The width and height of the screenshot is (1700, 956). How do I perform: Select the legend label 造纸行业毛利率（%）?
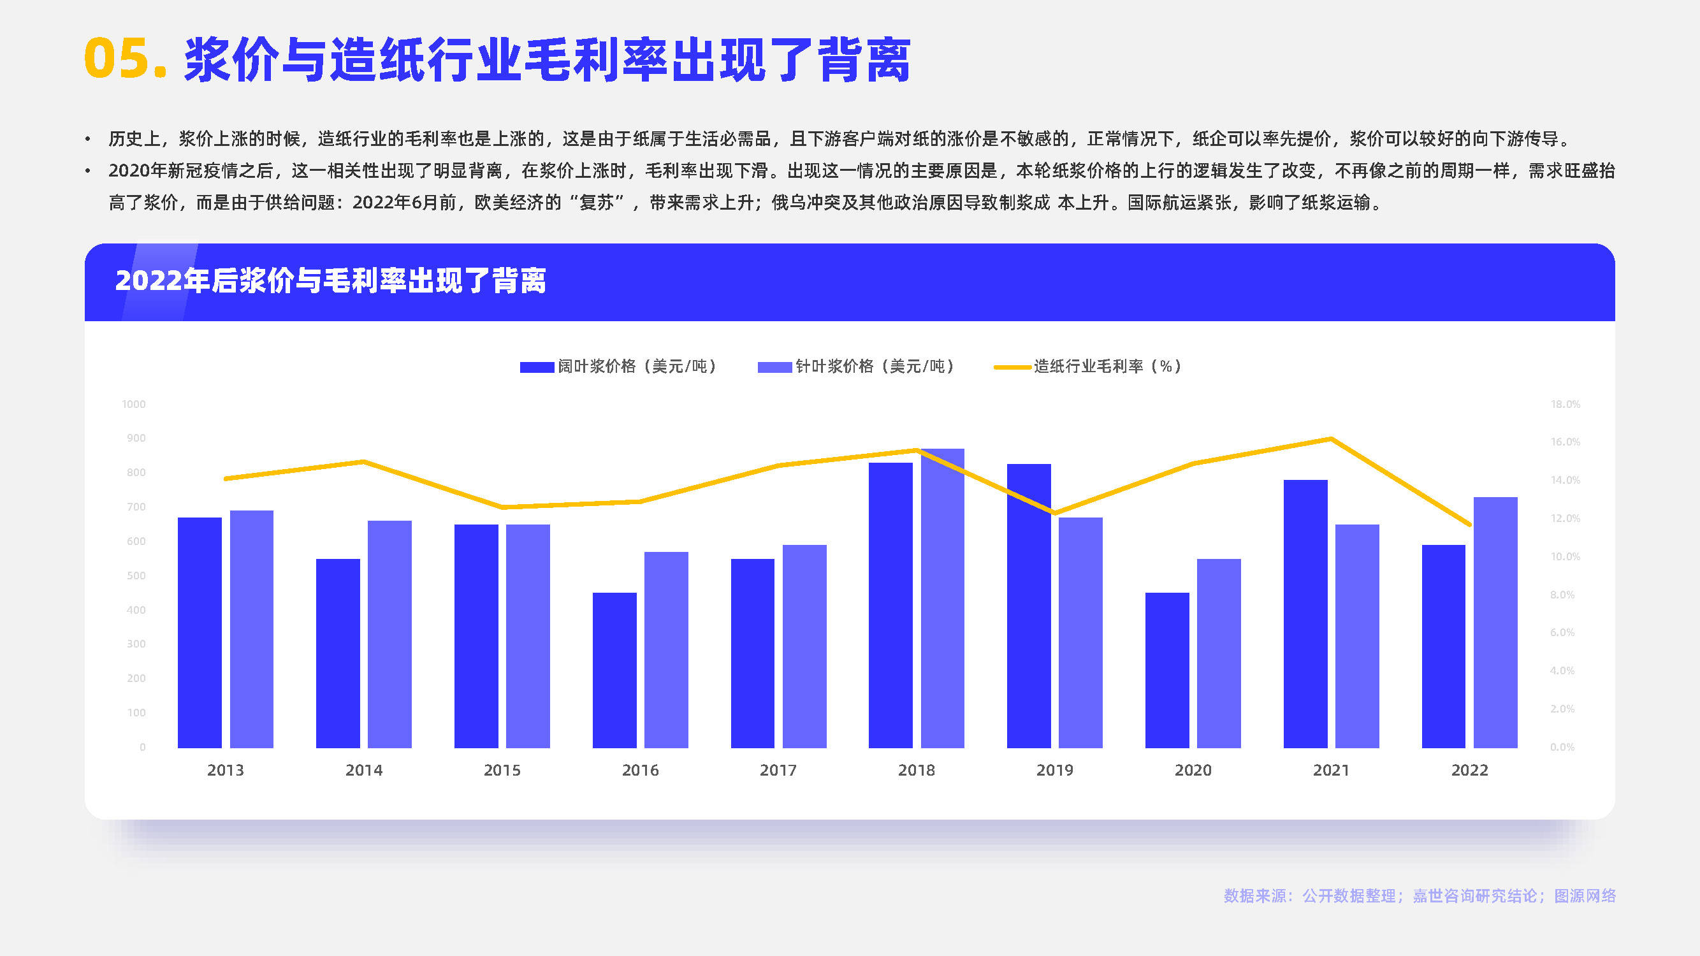coord(1107,366)
